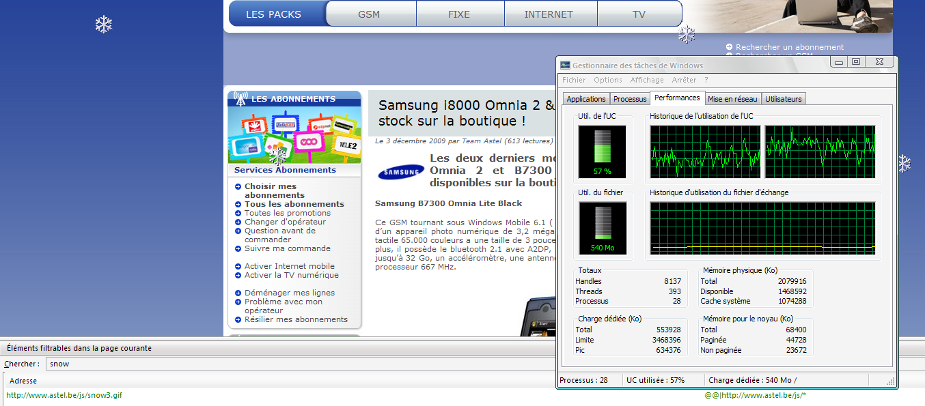Open the Affichage menu
This screenshot has height=406, width=925.
[646, 80]
